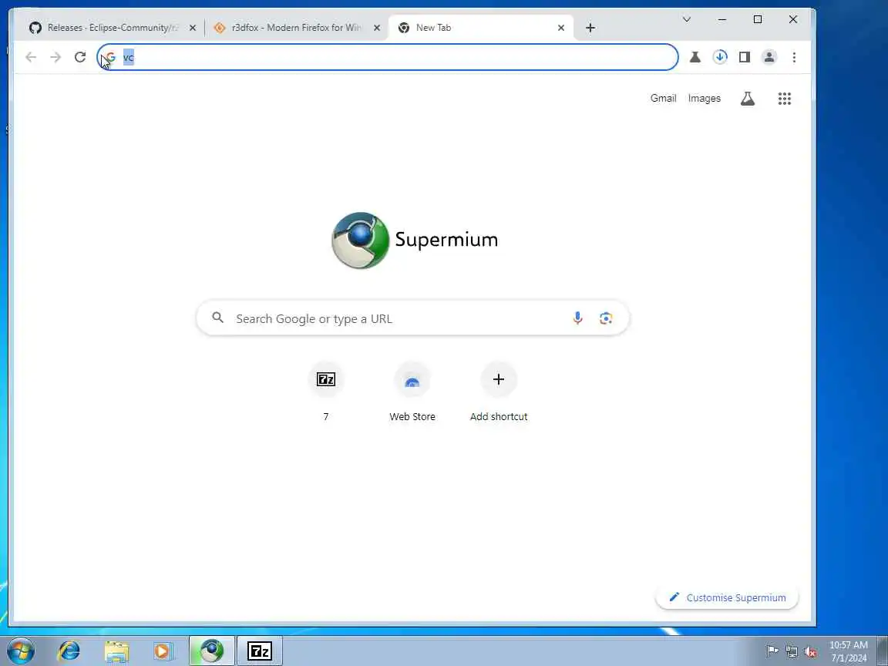The height and width of the screenshot is (666, 888).
Task: Click the address bar containing 'vc'
Action: [x=388, y=57]
